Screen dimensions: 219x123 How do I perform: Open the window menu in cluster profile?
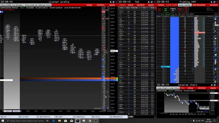click(101, 5)
